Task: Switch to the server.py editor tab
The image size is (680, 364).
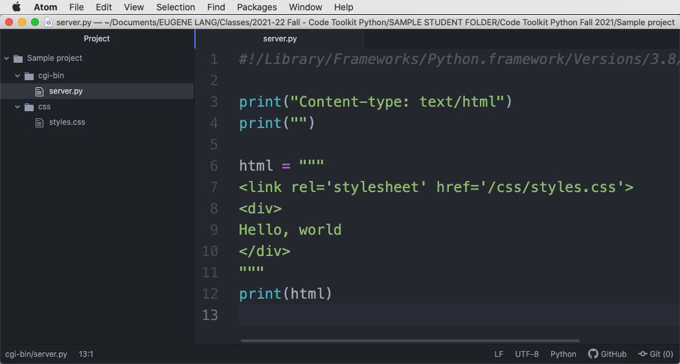Action: coord(280,39)
